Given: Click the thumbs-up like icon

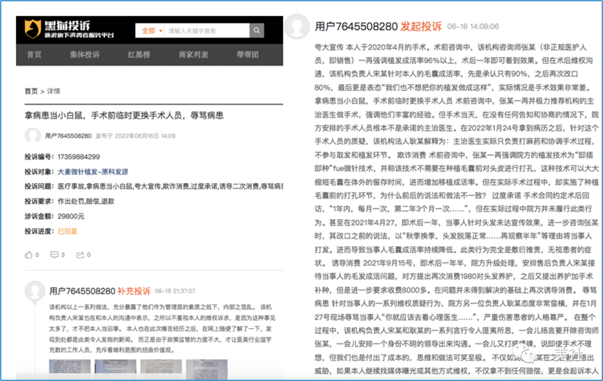Looking at the screenshot, I should [x=28, y=255].
